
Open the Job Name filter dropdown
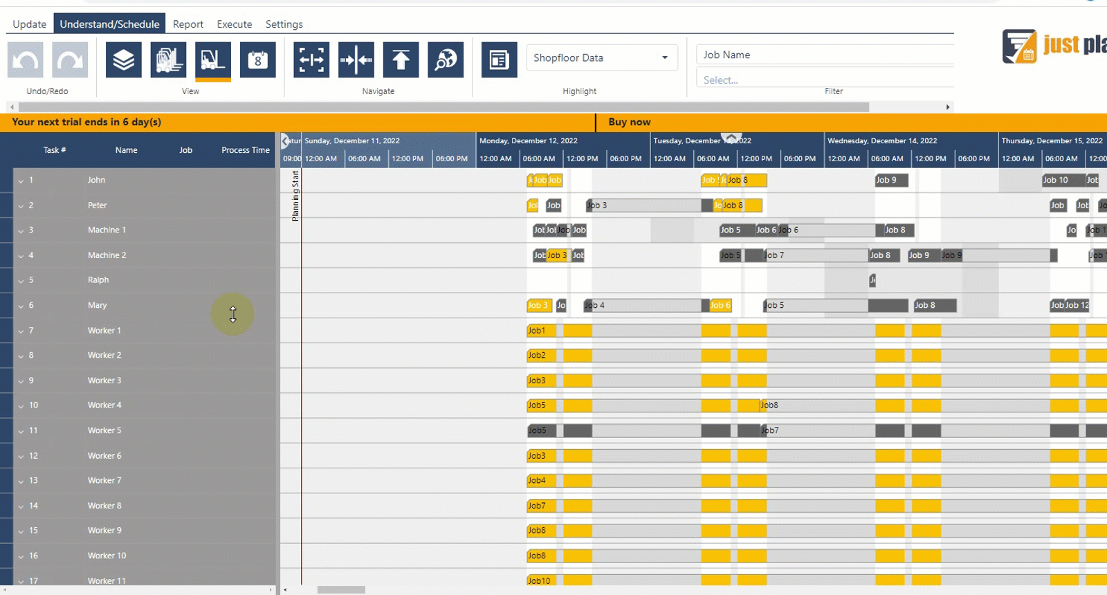click(x=825, y=55)
